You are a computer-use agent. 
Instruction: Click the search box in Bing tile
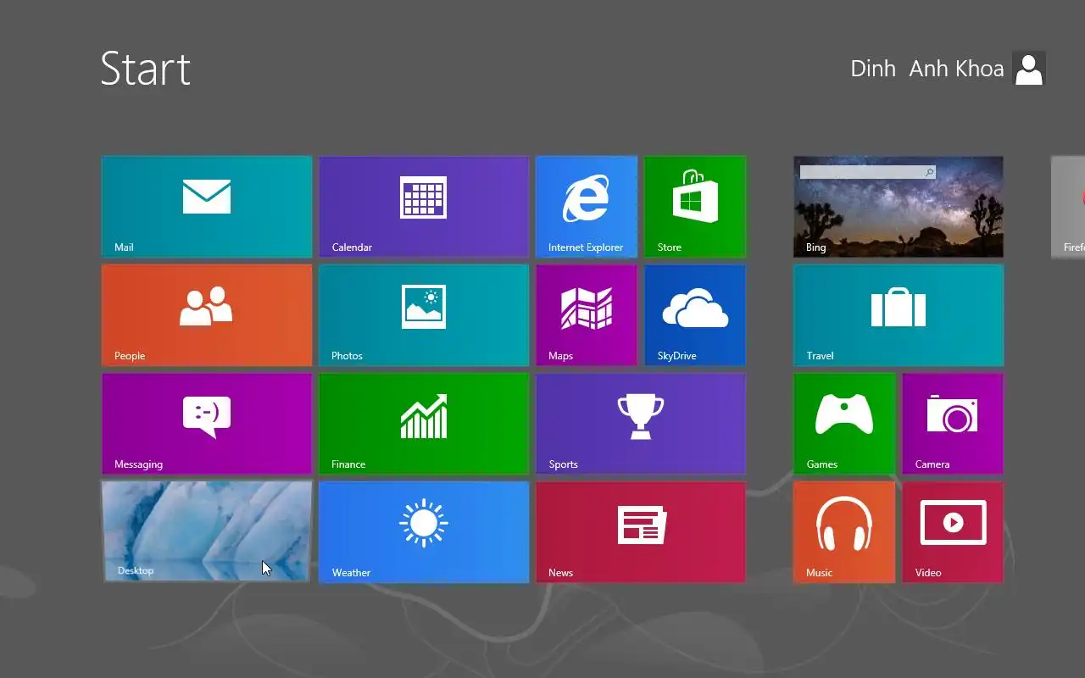tap(867, 172)
